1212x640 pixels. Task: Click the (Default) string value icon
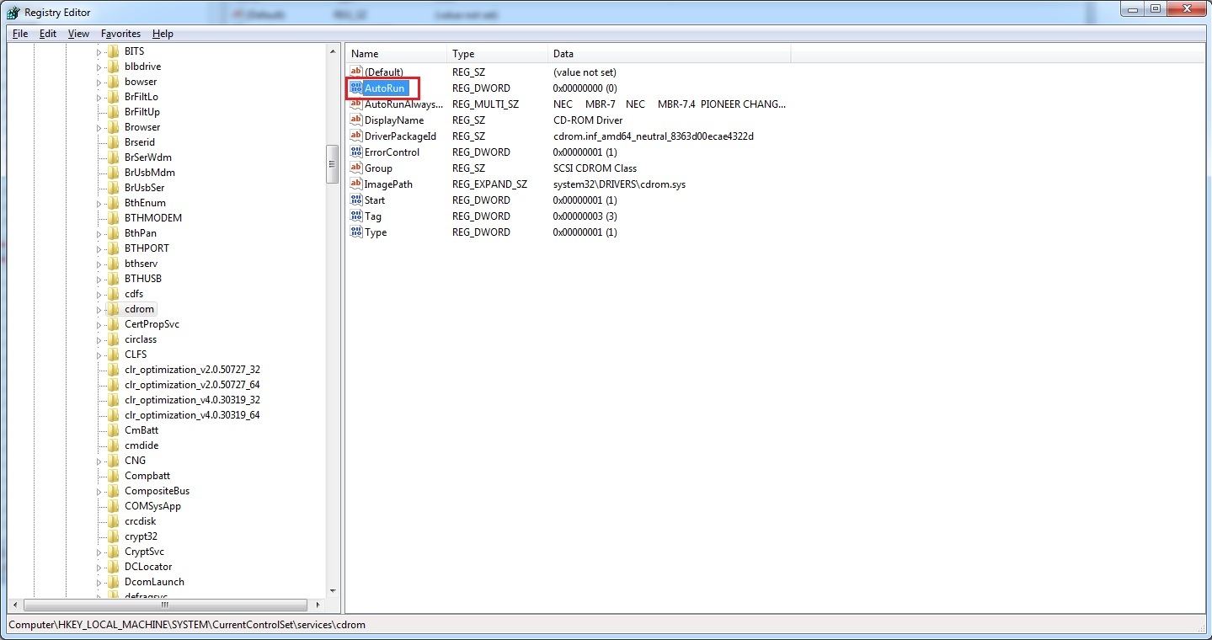(355, 72)
